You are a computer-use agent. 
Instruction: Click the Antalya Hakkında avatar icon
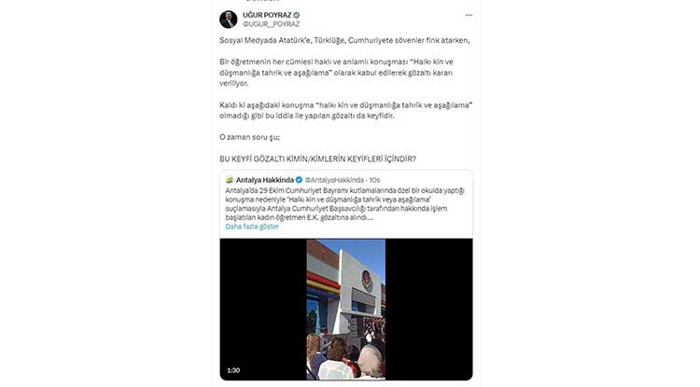click(x=230, y=180)
